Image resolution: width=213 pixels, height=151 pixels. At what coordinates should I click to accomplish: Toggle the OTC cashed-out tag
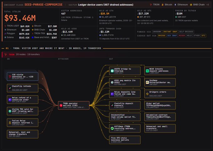click(x=204, y=36)
